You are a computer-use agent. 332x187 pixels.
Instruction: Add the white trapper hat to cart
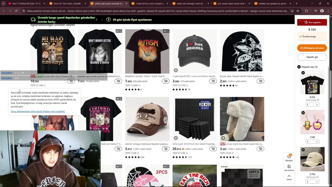click(x=260, y=149)
